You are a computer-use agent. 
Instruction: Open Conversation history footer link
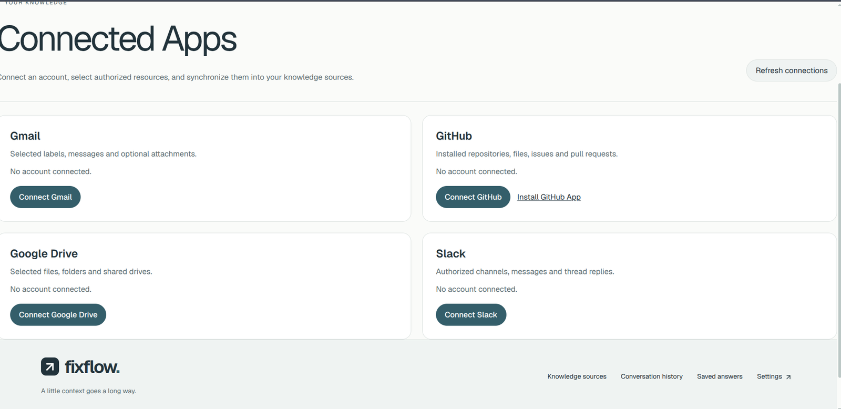click(652, 376)
